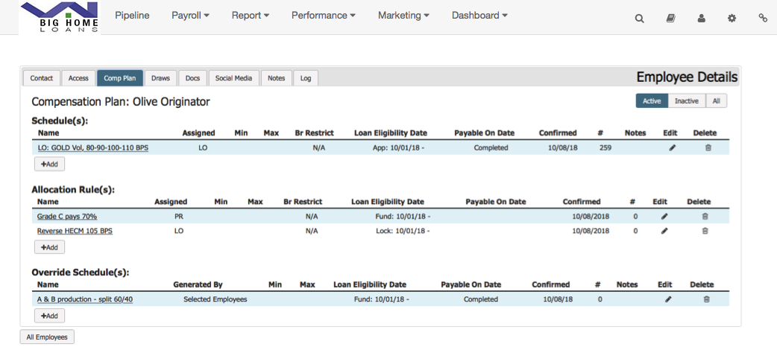777x353 pixels.
Task: Open the book documentation icon
Action: click(x=670, y=19)
